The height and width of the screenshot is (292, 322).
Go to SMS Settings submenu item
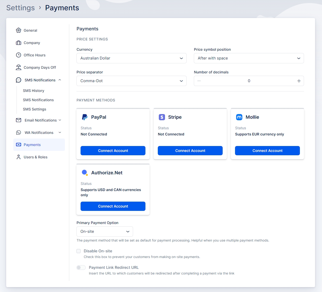(34, 109)
